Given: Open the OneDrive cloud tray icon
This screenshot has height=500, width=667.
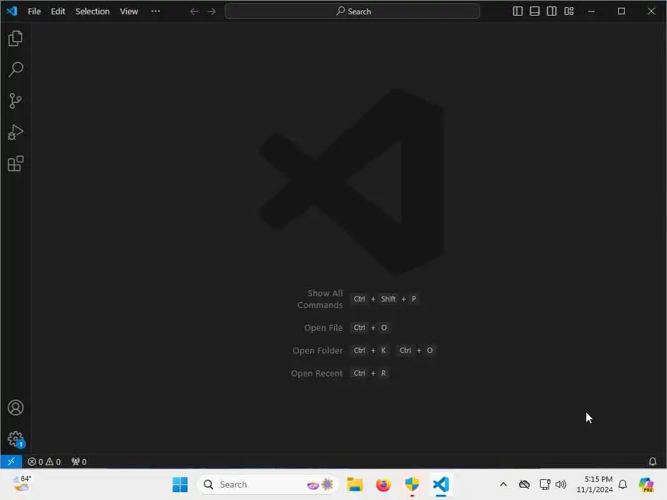Looking at the screenshot, I should (x=524, y=484).
